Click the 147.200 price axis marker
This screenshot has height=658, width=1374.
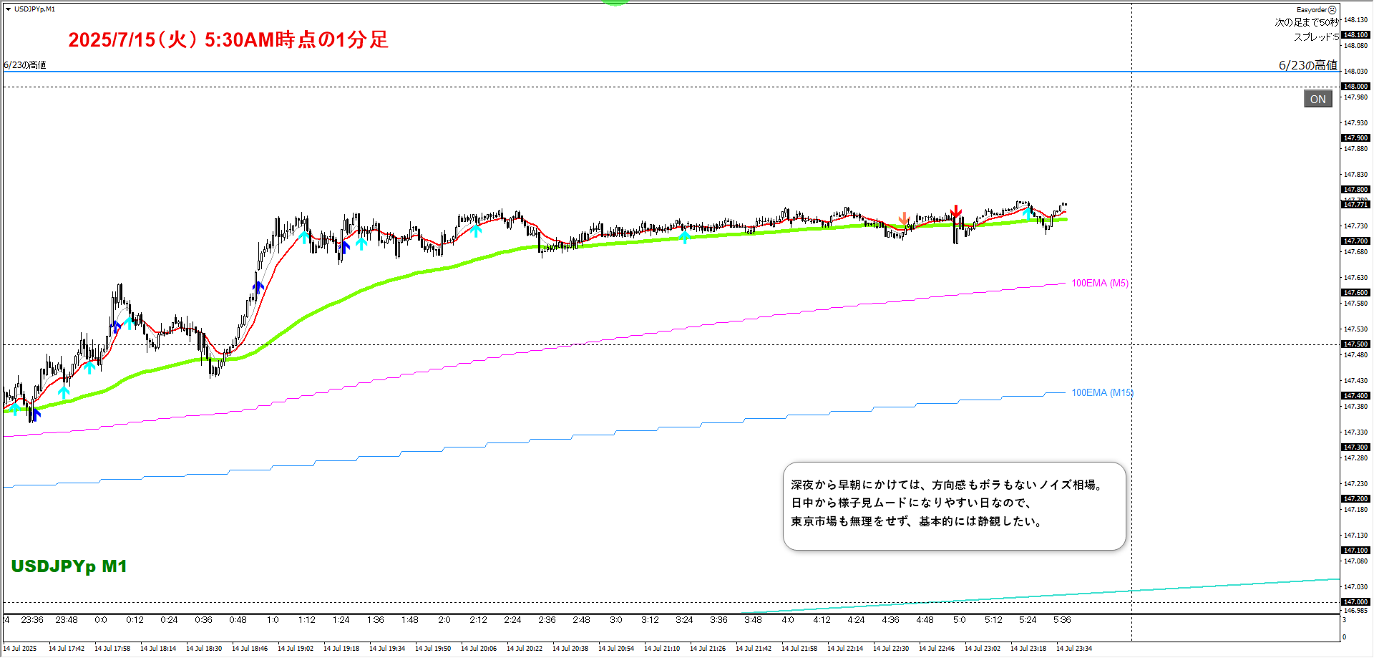[1355, 498]
